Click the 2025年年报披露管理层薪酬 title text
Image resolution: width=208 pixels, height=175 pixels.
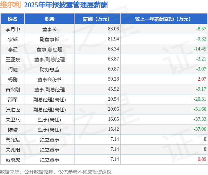[x=66, y=5]
